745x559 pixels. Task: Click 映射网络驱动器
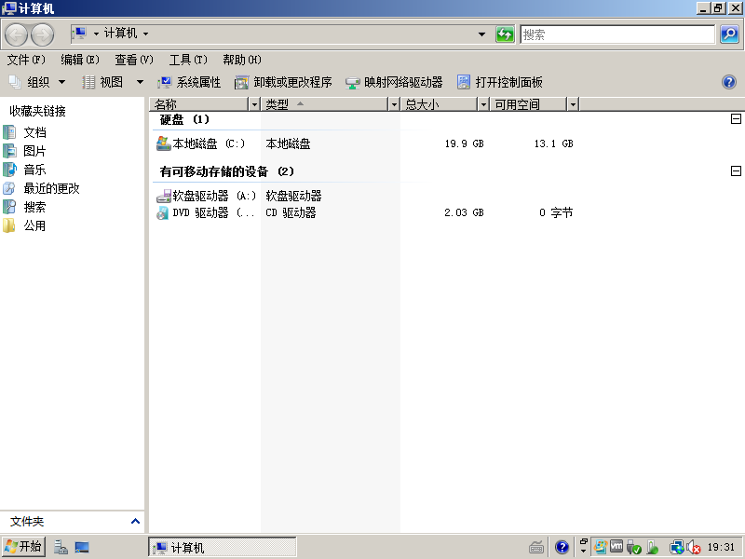394,82
